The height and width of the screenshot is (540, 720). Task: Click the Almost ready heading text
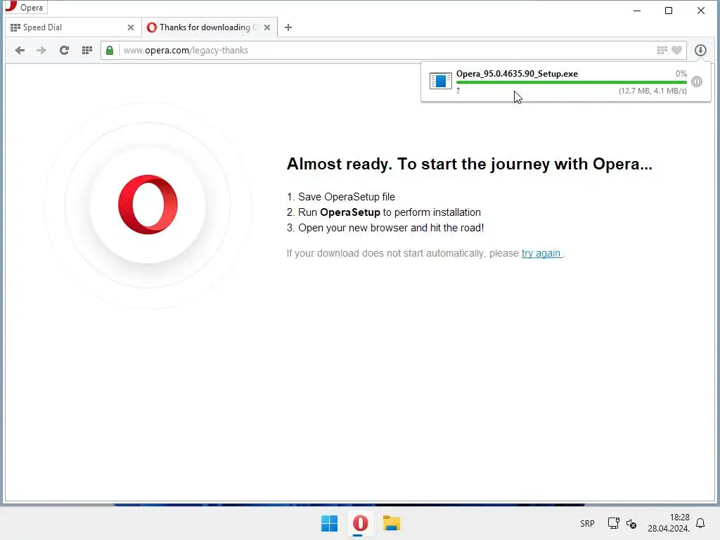tap(469, 164)
